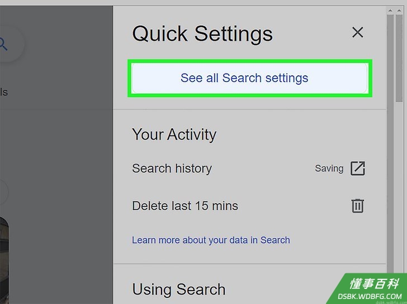407x304 pixels.
Task: Click the Saving status text
Action: click(x=329, y=168)
